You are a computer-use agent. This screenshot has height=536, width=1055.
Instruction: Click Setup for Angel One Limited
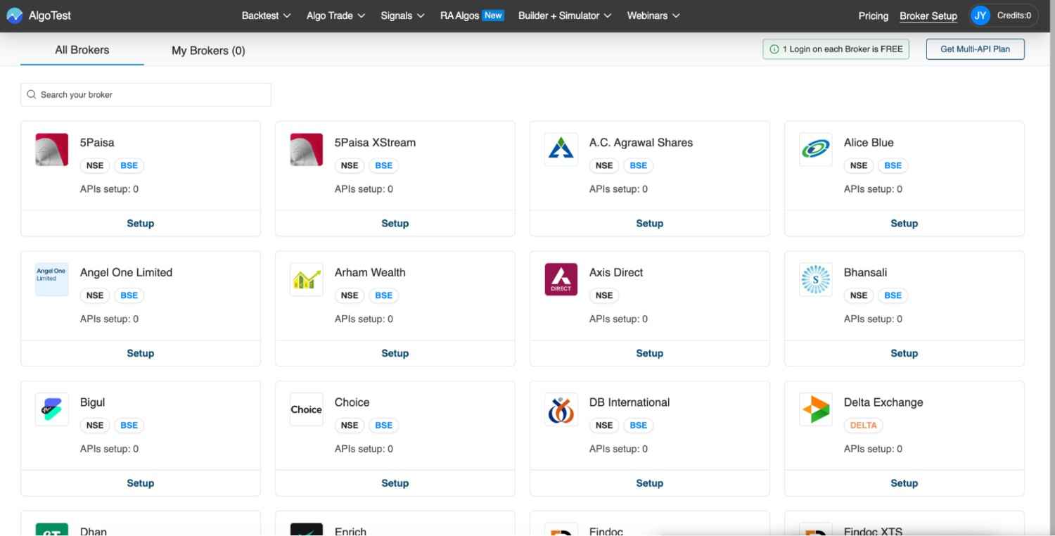pos(140,353)
